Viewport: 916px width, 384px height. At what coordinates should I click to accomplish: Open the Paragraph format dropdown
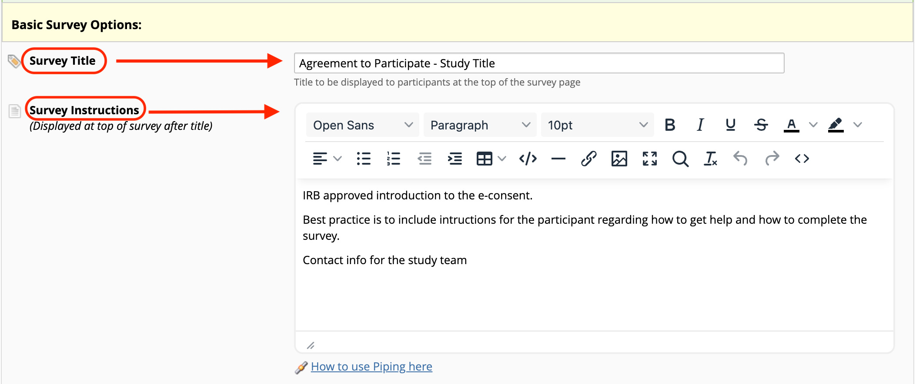480,125
